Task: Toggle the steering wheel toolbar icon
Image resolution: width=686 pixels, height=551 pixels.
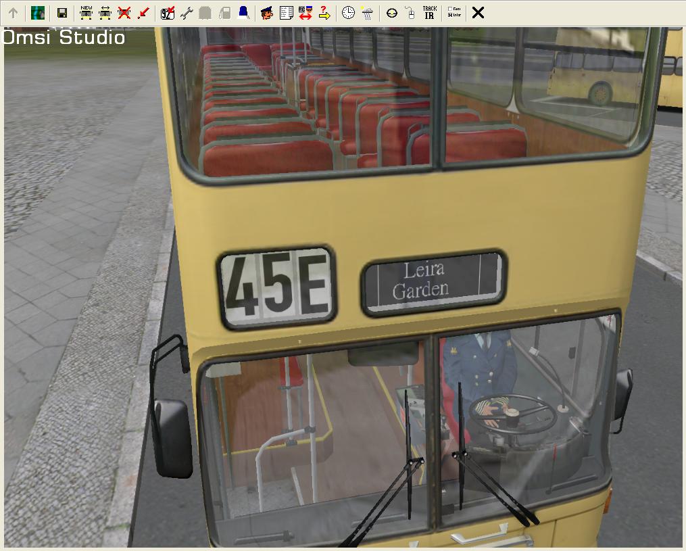Action: click(x=391, y=13)
